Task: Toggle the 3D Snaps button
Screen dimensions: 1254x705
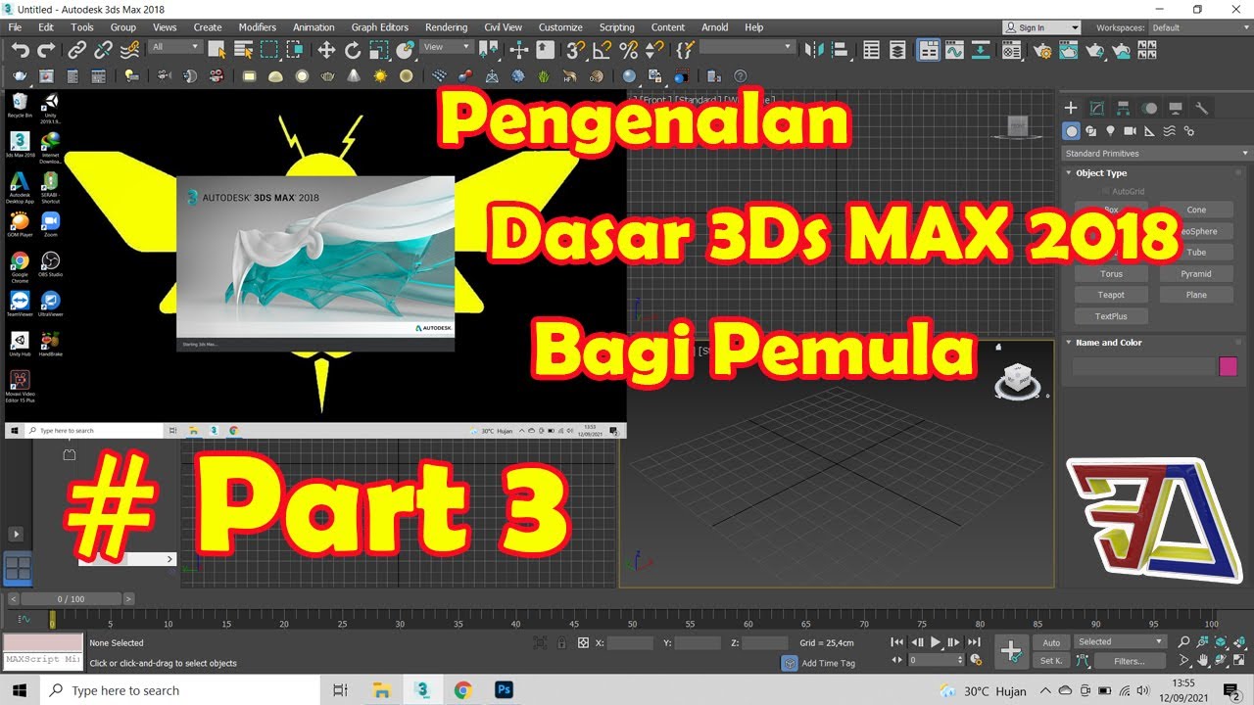Action: point(578,49)
